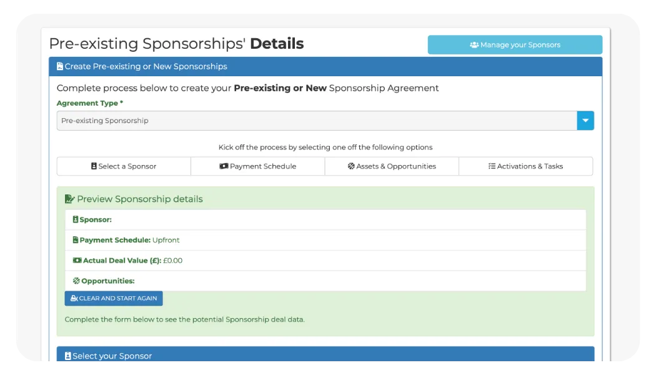Click the Activations & Tasks checklist icon
Image resolution: width=656 pixels, height=375 pixels.
[492, 166]
